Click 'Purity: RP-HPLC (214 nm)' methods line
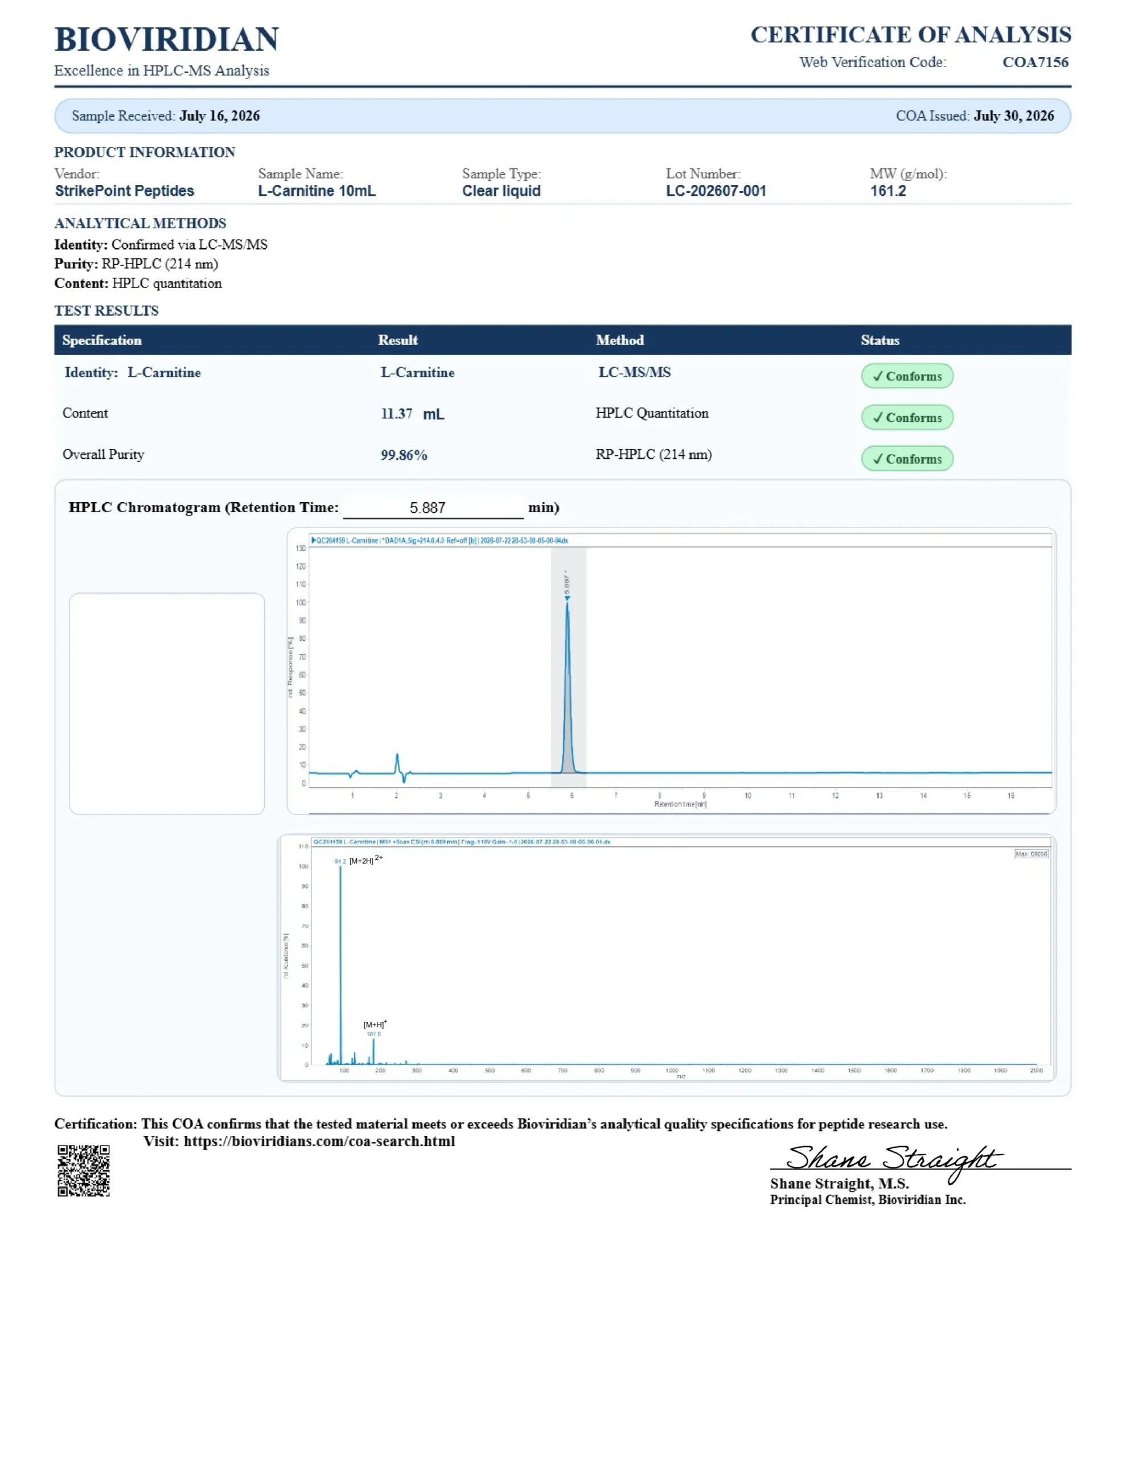 coord(136,264)
